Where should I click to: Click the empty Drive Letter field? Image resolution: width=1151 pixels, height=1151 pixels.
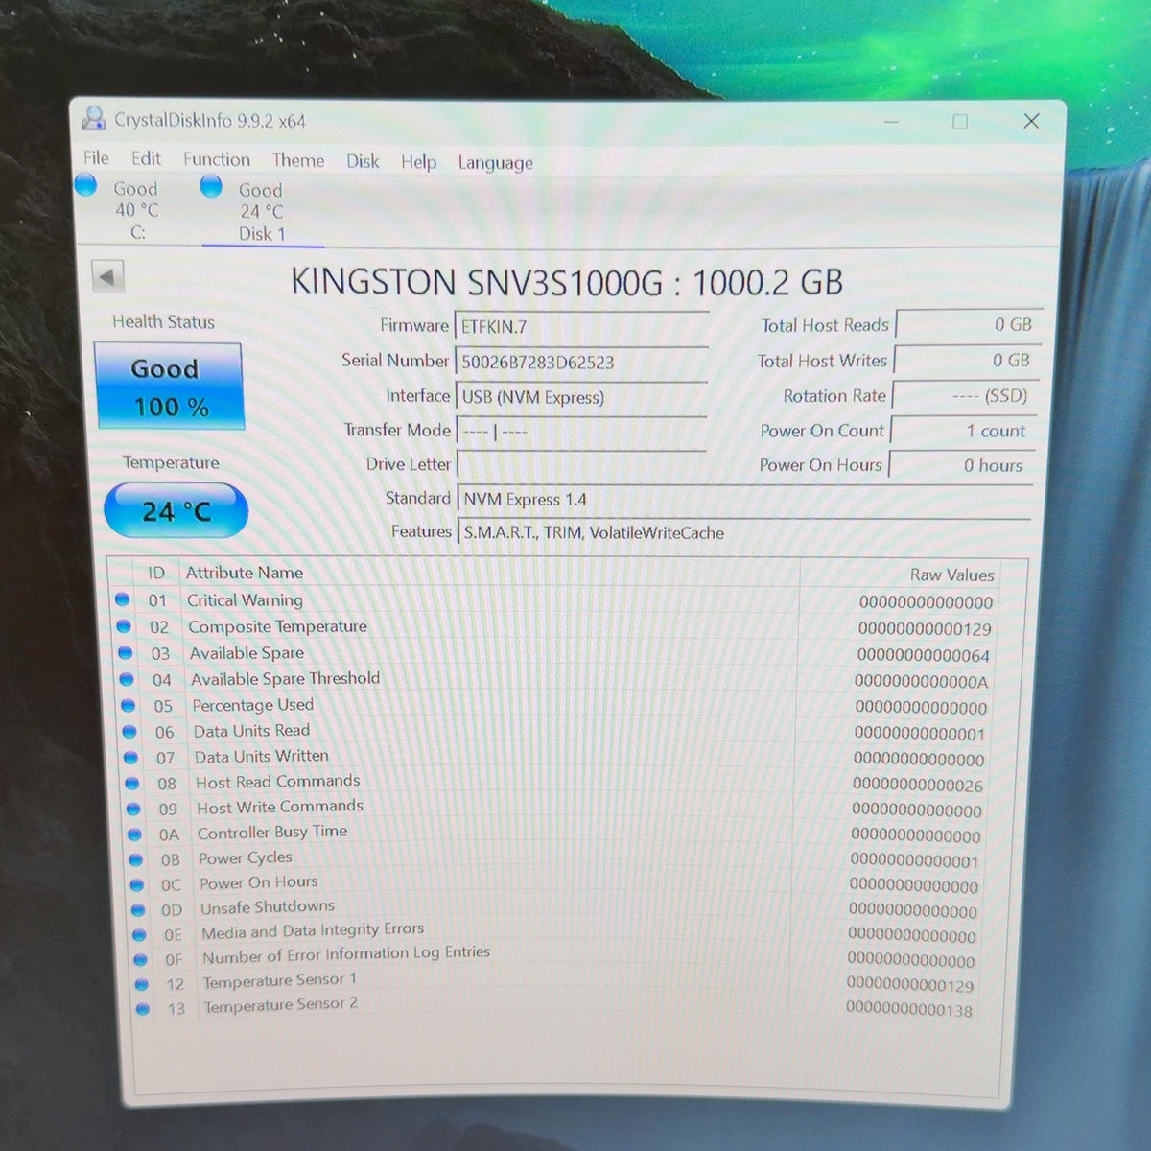581,465
